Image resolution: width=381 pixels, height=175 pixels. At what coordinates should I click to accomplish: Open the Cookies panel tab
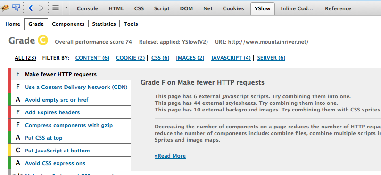pos(233,8)
